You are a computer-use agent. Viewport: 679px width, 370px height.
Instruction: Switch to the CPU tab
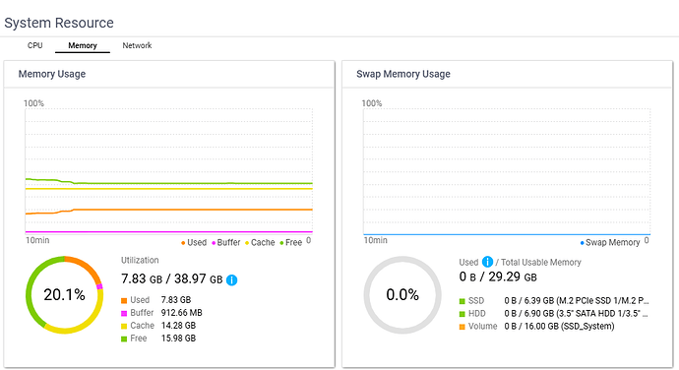tap(35, 45)
